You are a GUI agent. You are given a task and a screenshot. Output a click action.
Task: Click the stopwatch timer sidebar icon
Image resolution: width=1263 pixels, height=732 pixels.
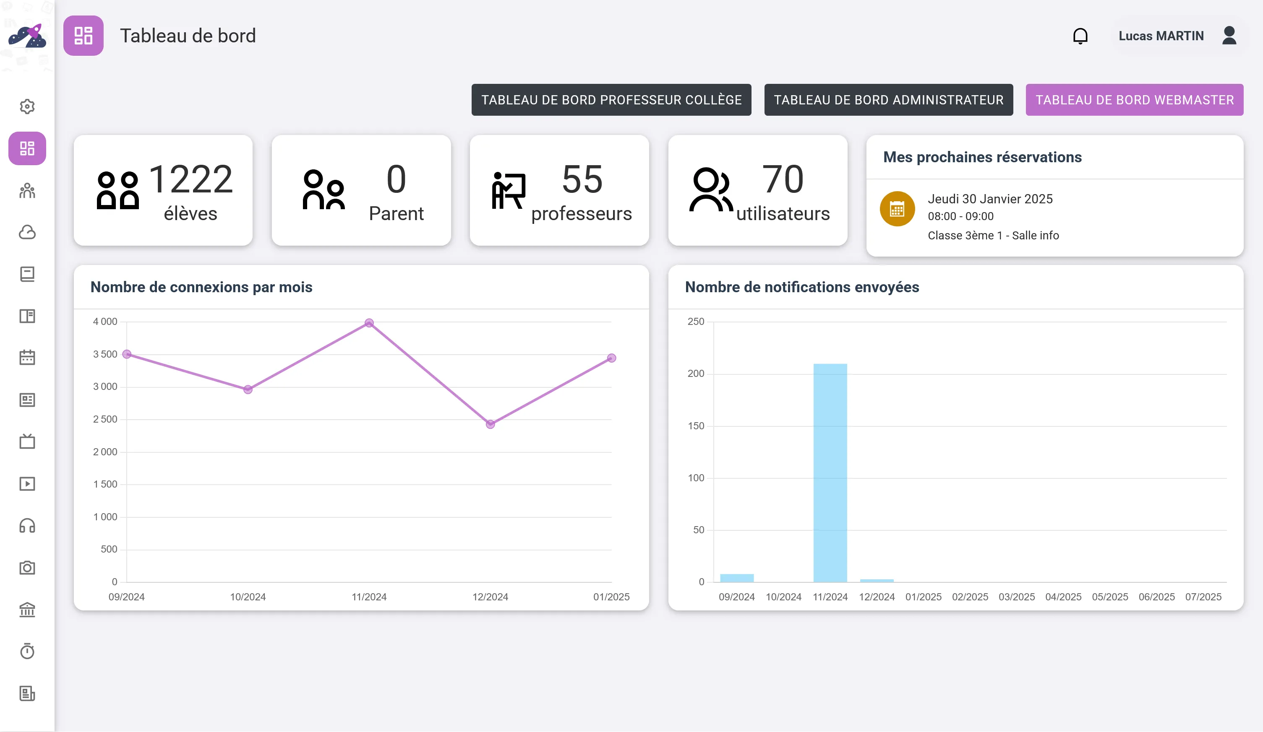(27, 652)
